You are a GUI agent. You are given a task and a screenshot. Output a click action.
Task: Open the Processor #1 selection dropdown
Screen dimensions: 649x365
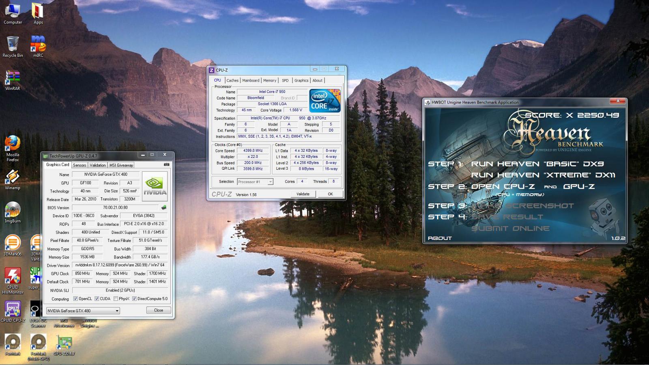(x=255, y=182)
